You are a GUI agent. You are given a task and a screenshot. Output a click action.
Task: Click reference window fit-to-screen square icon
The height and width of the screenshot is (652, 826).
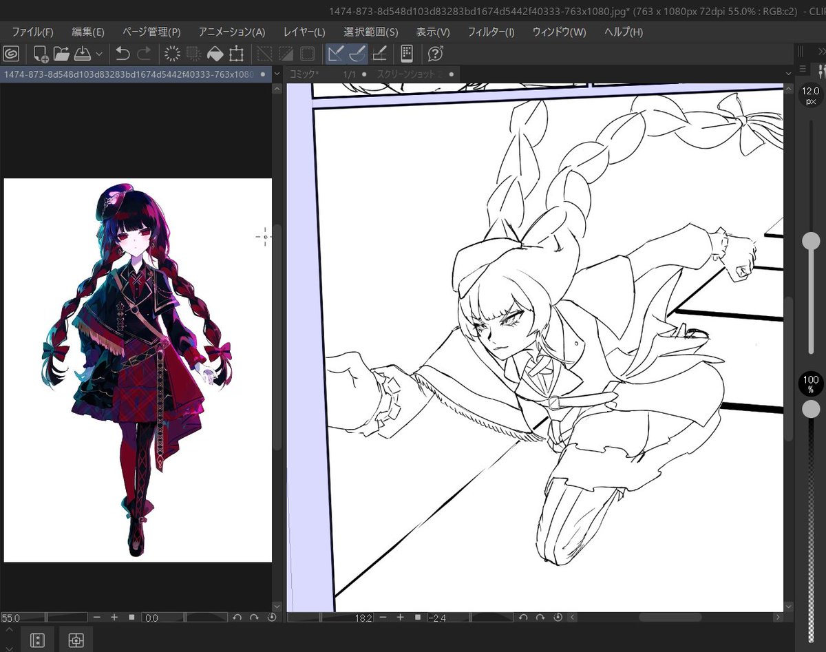coord(132,618)
